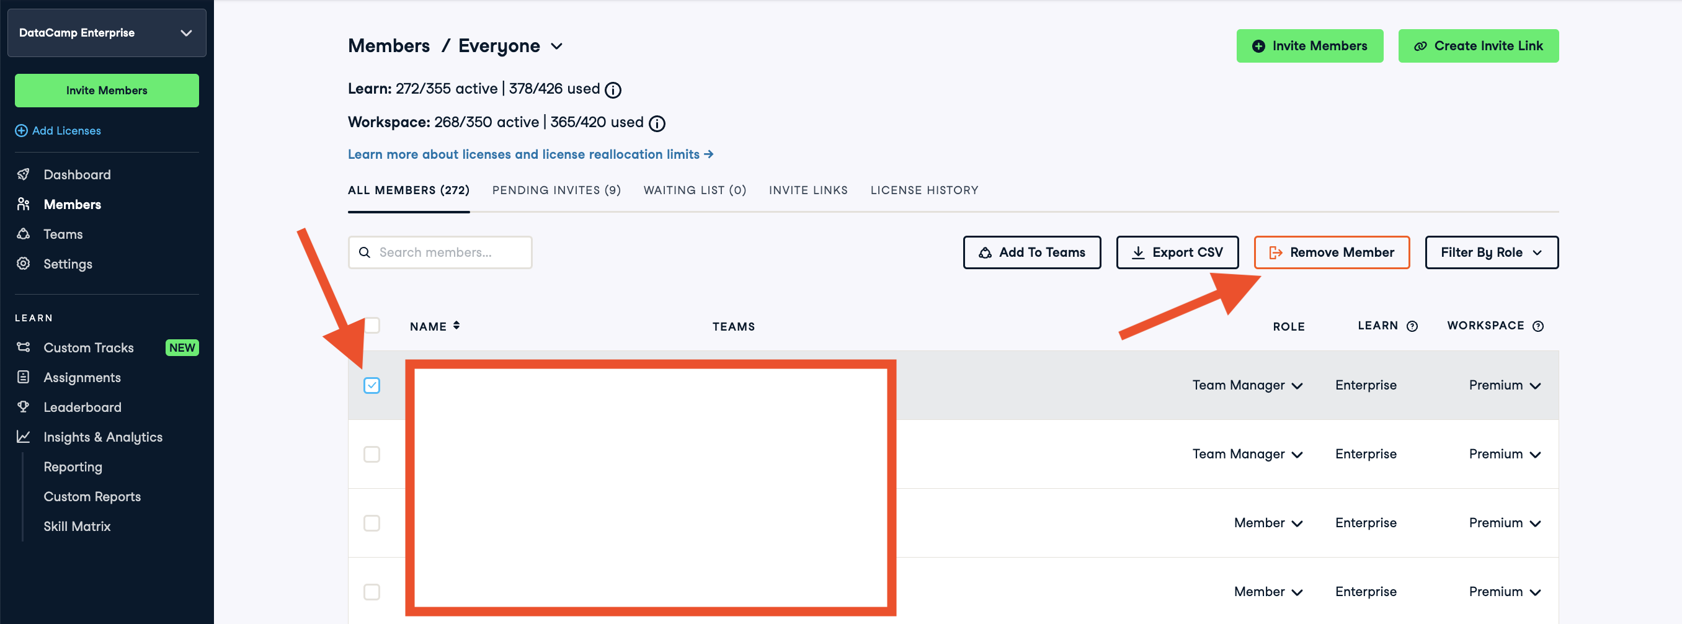Click the Teams icon in sidebar

(x=24, y=234)
